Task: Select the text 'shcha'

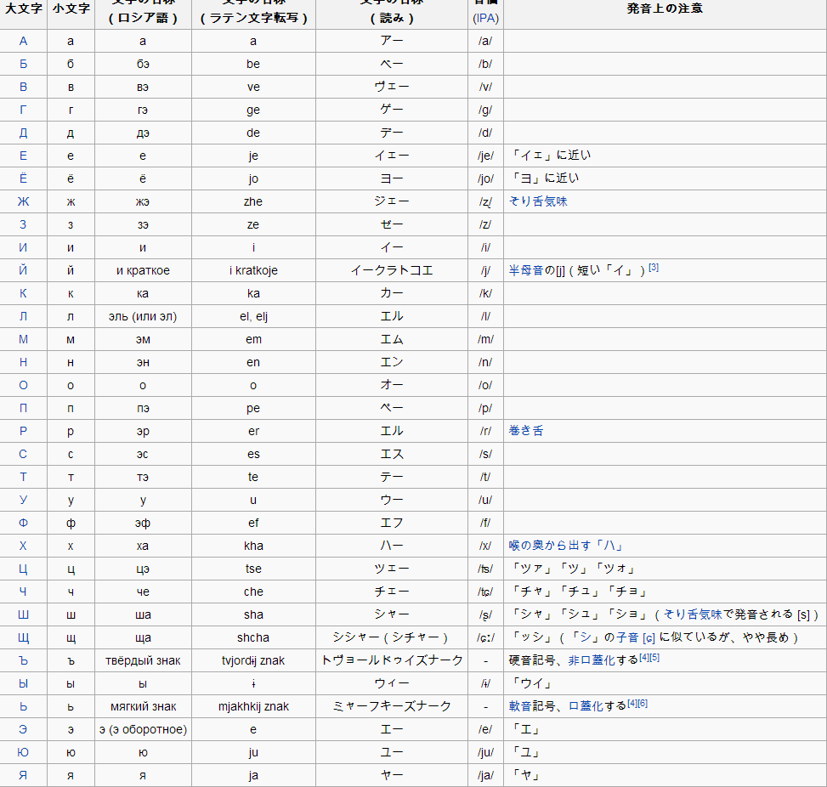Action: [253, 637]
